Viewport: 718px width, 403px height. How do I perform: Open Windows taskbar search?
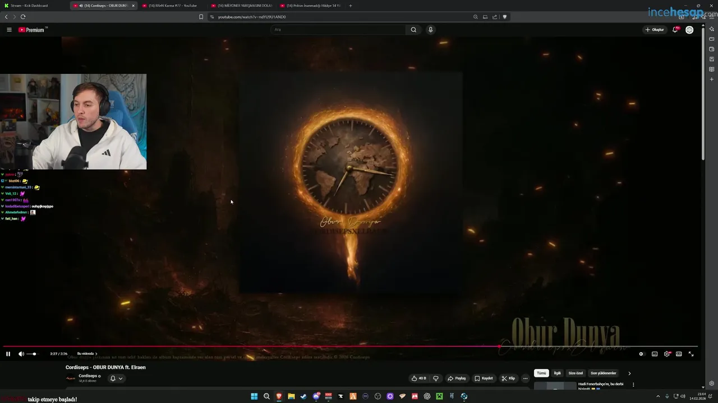pyautogui.click(x=266, y=396)
